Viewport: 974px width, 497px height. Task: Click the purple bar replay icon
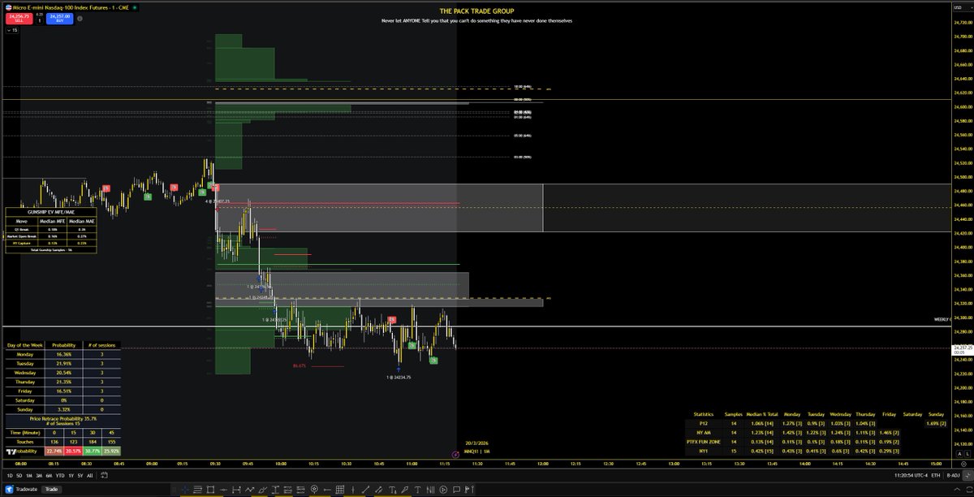click(455, 453)
